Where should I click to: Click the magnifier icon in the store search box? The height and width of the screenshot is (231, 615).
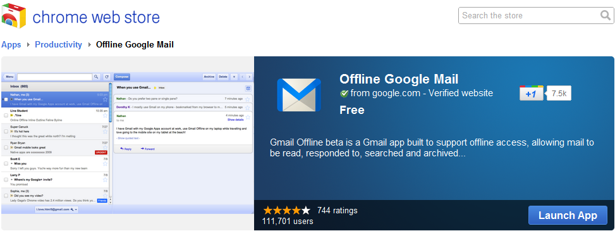pyautogui.click(x=606, y=15)
